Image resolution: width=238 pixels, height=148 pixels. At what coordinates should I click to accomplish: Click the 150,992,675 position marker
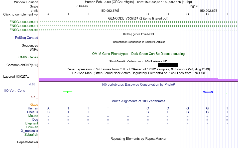(x=208, y=11)
